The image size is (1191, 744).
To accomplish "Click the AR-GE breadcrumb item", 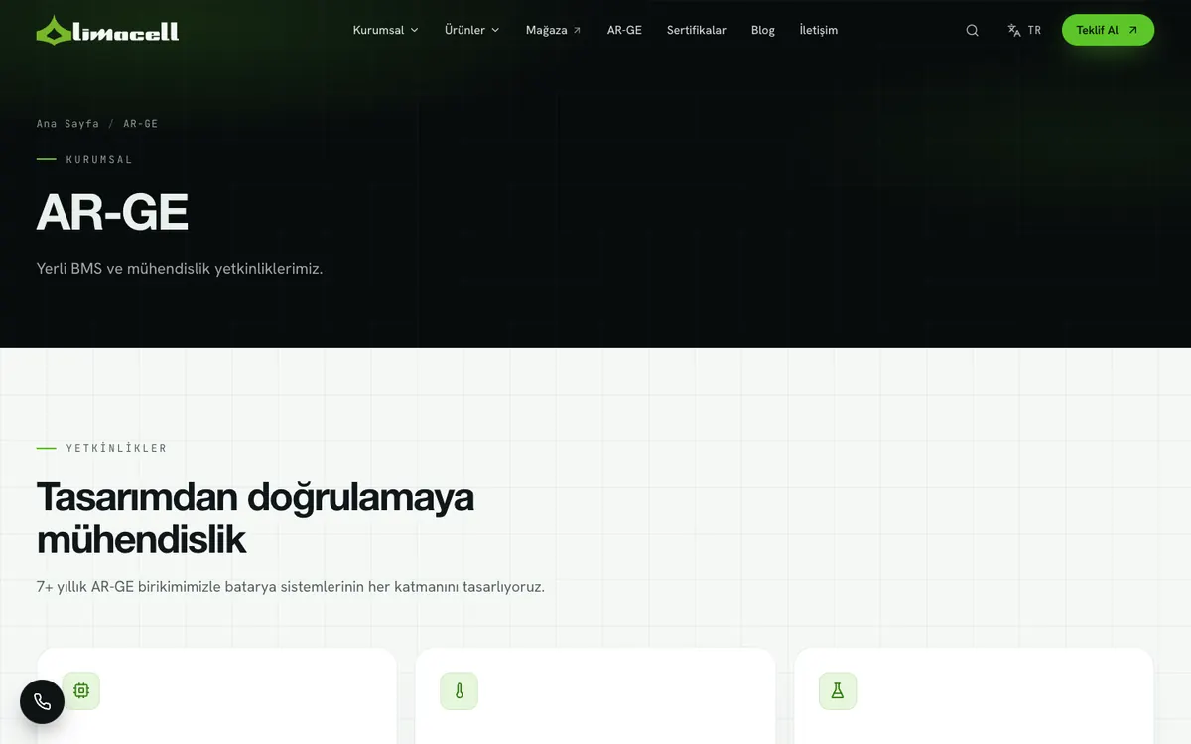I will tap(141, 124).
